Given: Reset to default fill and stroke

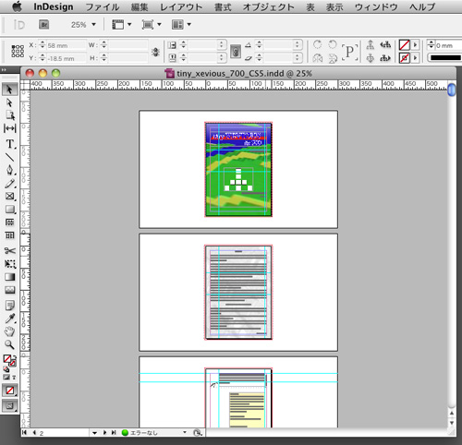Looking at the screenshot, I should [6, 368].
